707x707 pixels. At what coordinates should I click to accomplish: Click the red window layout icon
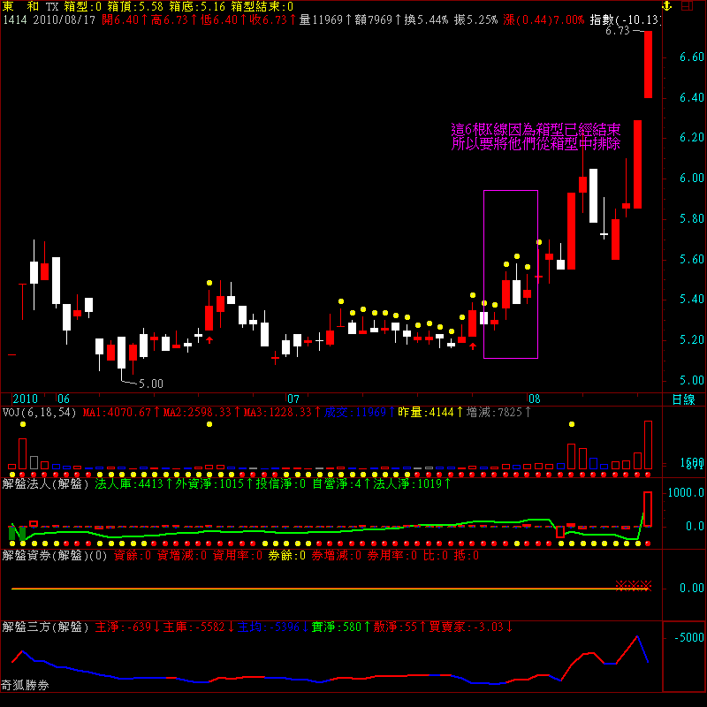point(687,6)
